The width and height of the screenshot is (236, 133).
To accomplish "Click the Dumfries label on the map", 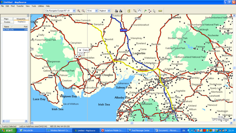I will (x=121, y=59).
